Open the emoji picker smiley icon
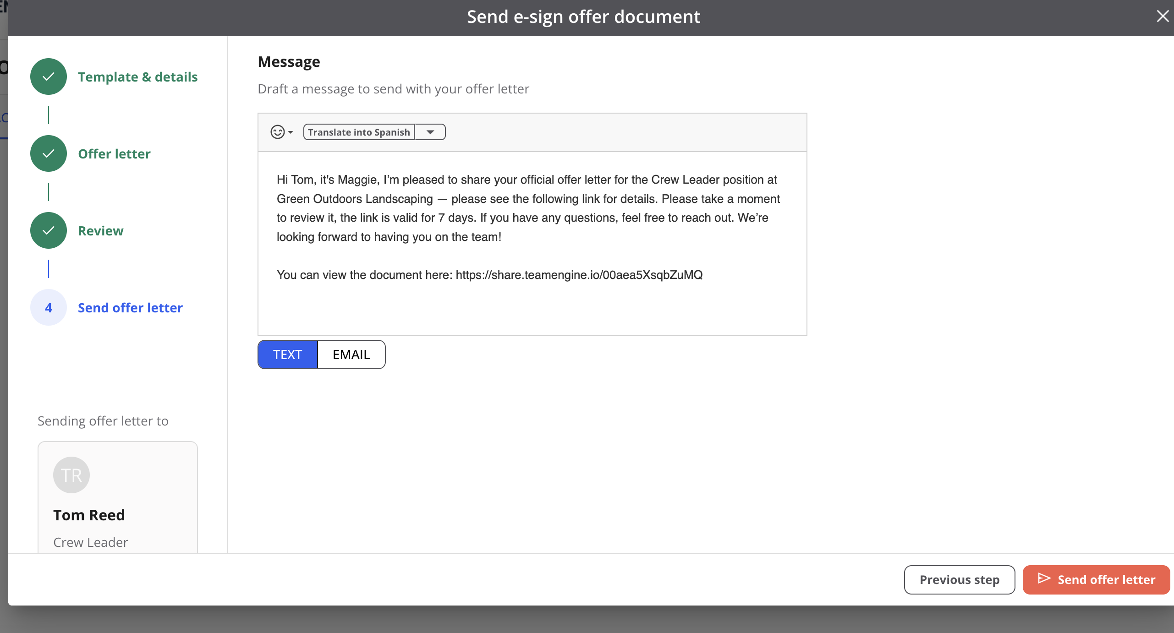This screenshot has height=633, width=1174. [x=277, y=132]
